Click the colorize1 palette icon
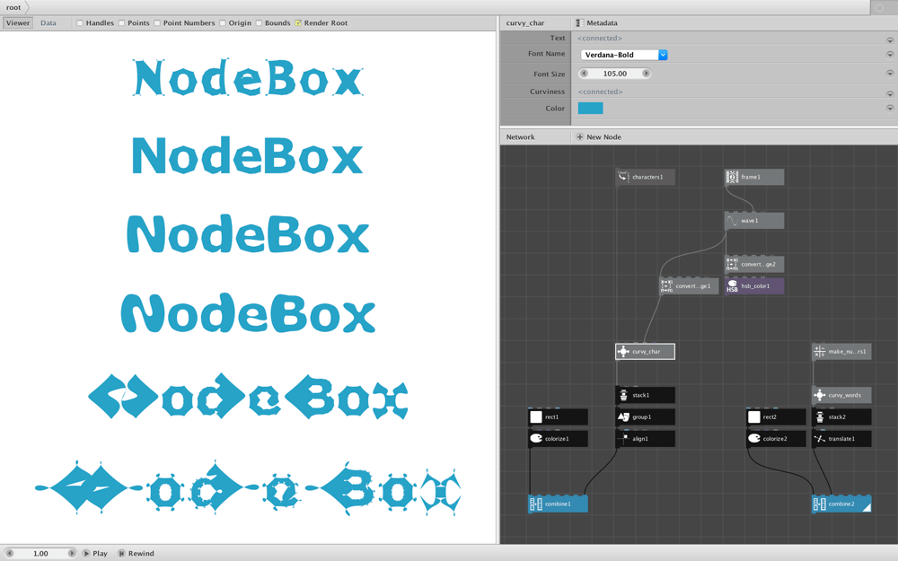The height and width of the screenshot is (561, 898). pyautogui.click(x=536, y=439)
